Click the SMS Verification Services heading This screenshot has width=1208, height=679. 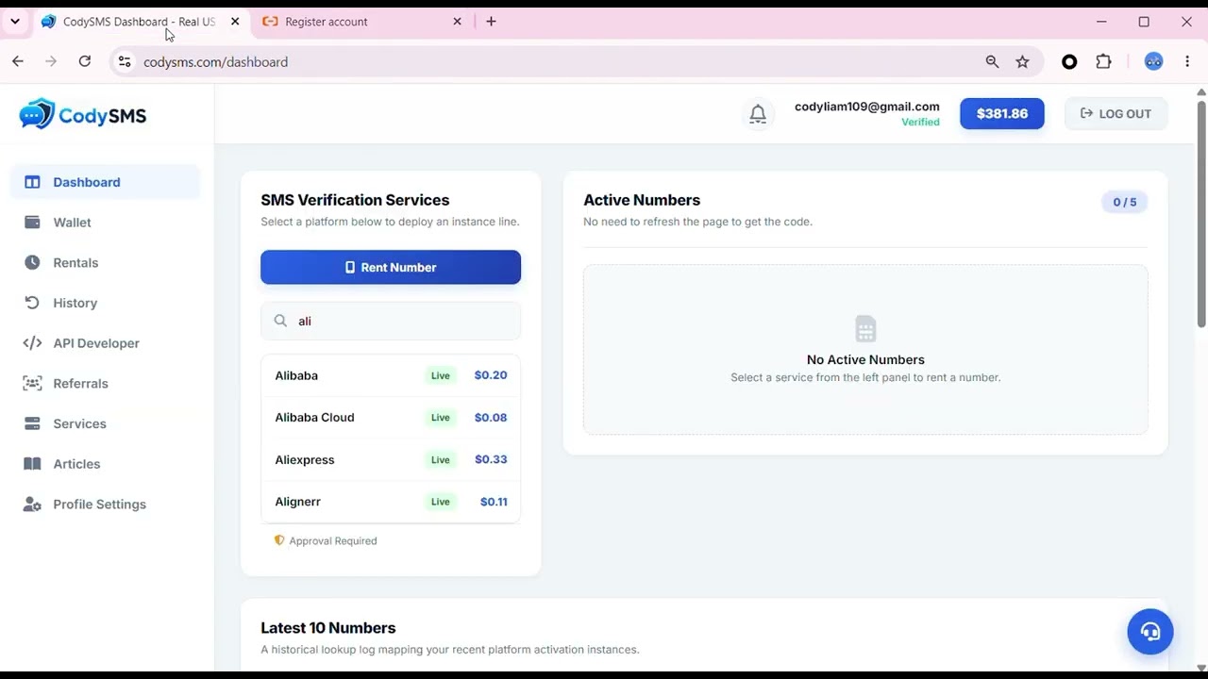355,200
